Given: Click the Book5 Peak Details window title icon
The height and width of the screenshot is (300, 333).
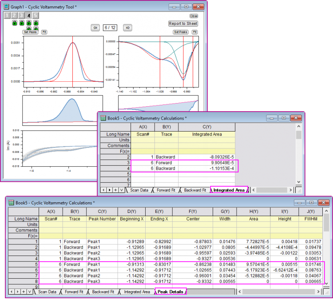Looking at the screenshot, I should click(x=11, y=203).
